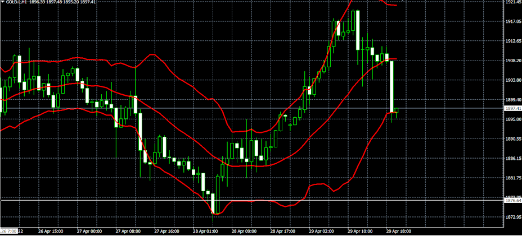Screen dimensions: 522x236
Task: Click the 29 Apr 02:00 time label
Action: (321, 231)
